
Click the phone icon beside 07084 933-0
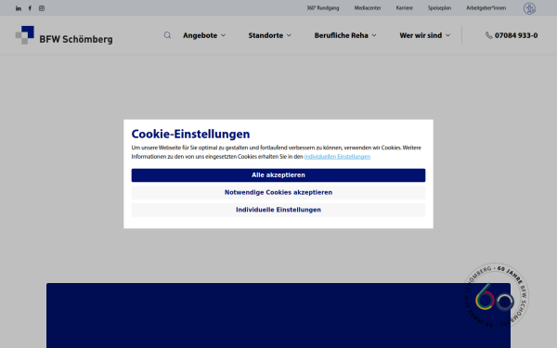pyautogui.click(x=489, y=35)
